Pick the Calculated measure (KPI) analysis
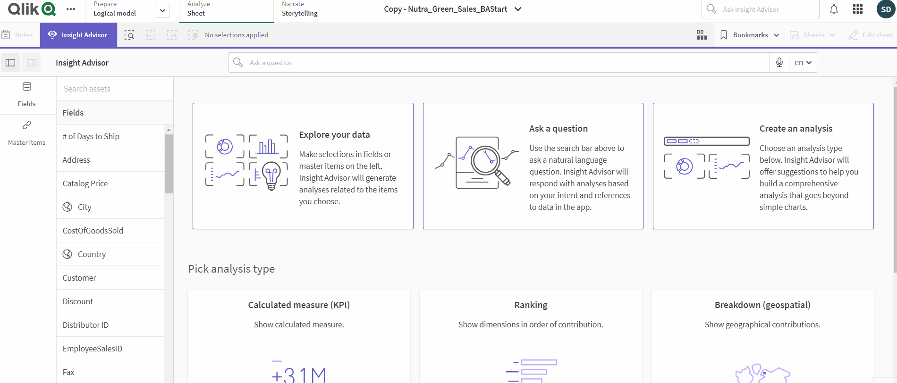Screen dimensions: 897x383 tap(299, 336)
